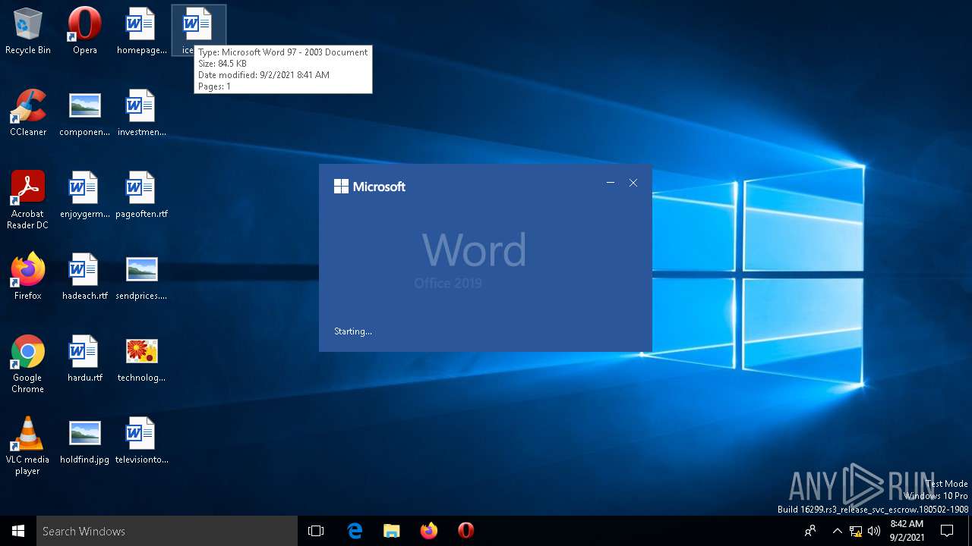Select the investmen... Word document icon
This screenshot has height=546, width=972.
(x=141, y=113)
